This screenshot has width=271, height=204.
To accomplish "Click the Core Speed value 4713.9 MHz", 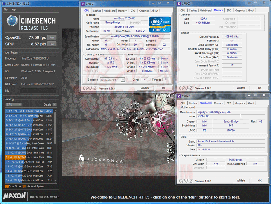I will (x=111, y=58).
